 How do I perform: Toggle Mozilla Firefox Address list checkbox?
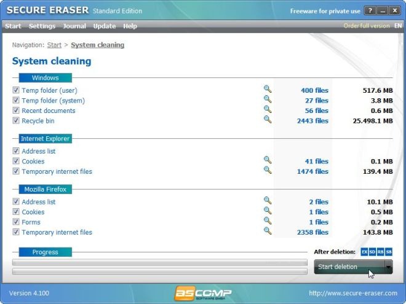tap(16, 201)
